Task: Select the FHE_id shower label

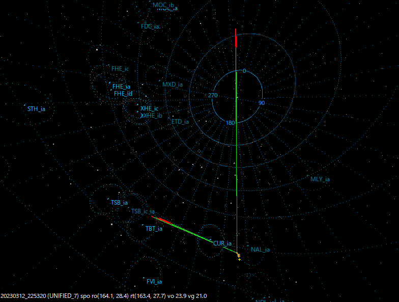Action: click(123, 94)
